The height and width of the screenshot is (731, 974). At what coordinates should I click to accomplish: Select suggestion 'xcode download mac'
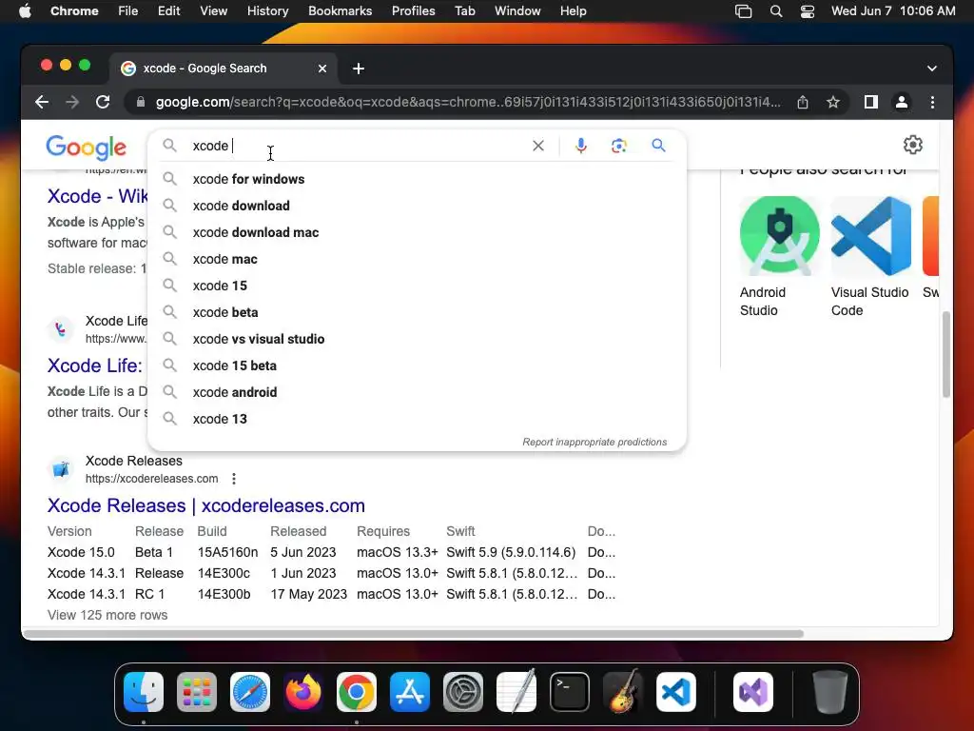pos(417,232)
